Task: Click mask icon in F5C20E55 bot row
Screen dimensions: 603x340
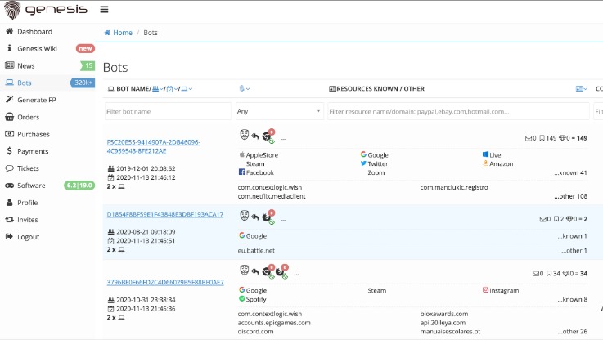Action: 244,135
